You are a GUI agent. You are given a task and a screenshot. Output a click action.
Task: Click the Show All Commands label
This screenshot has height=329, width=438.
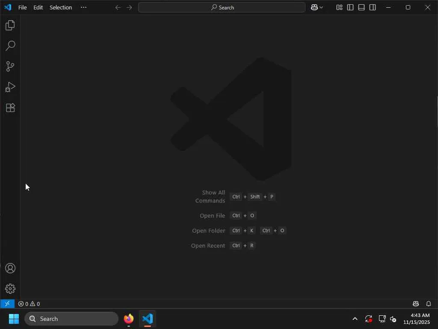tap(210, 197)
